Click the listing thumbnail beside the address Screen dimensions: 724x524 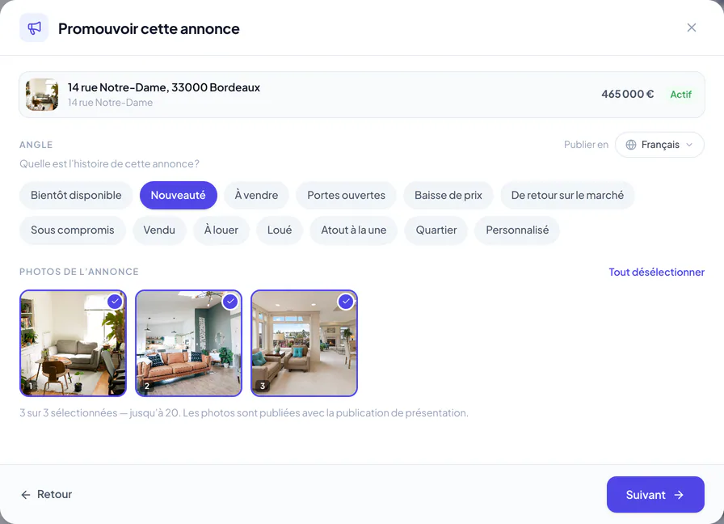(42, 95)
